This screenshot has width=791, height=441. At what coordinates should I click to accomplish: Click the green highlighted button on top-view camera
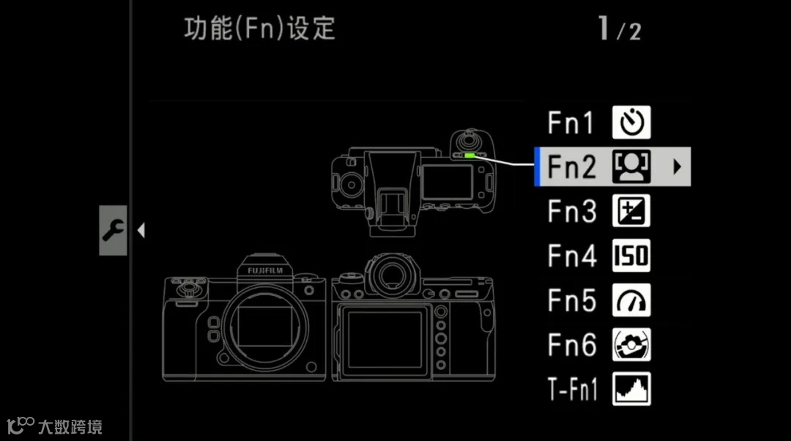tap(469, 155)
